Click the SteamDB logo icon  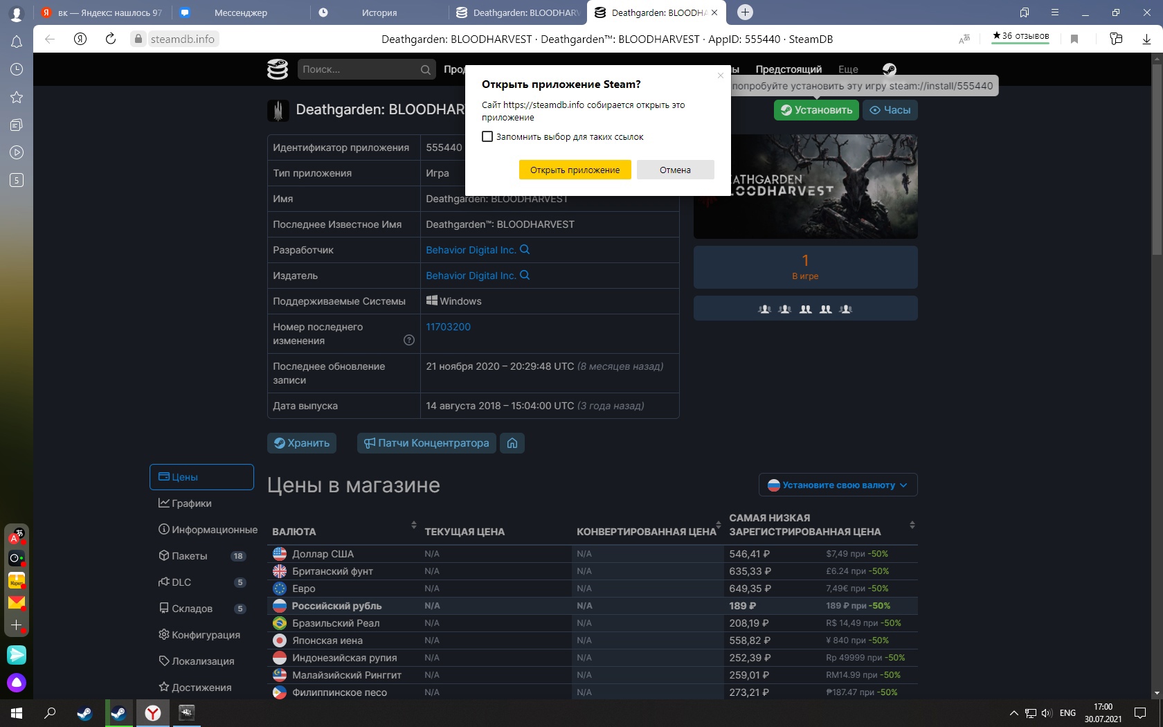pyautogui.click(x=278, y=69)
